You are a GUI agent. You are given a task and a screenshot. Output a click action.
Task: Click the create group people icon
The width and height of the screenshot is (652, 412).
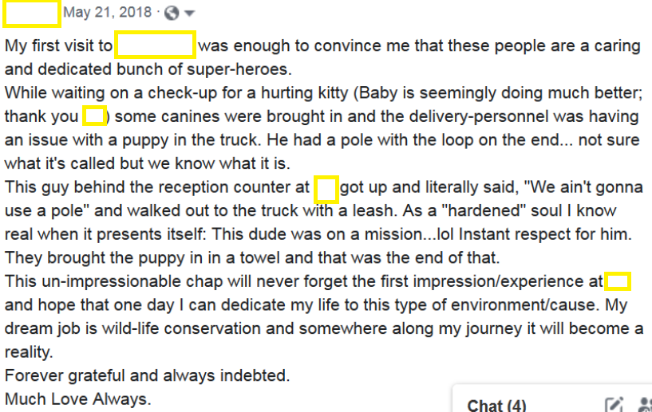click(x=645, y=405)
